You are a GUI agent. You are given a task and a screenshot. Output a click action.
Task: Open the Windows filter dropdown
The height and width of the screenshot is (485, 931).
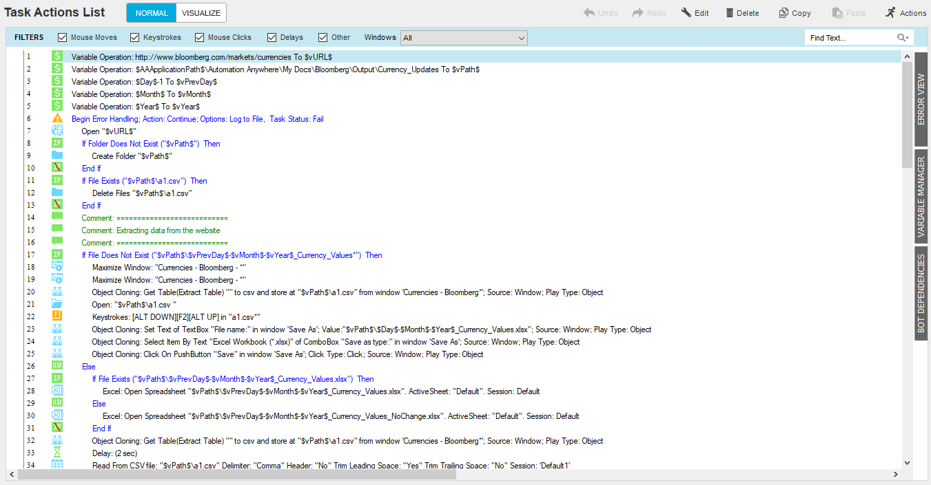pos(464,38)
